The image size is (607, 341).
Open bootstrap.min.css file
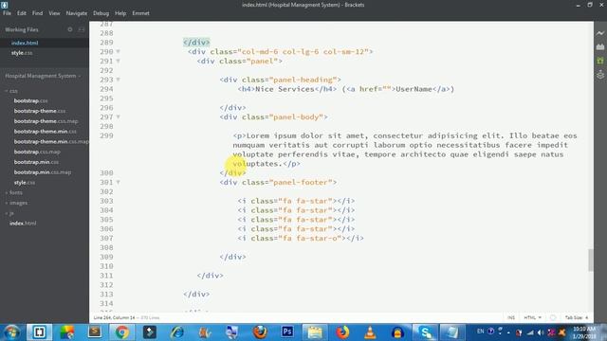click(x=36, y=162)
